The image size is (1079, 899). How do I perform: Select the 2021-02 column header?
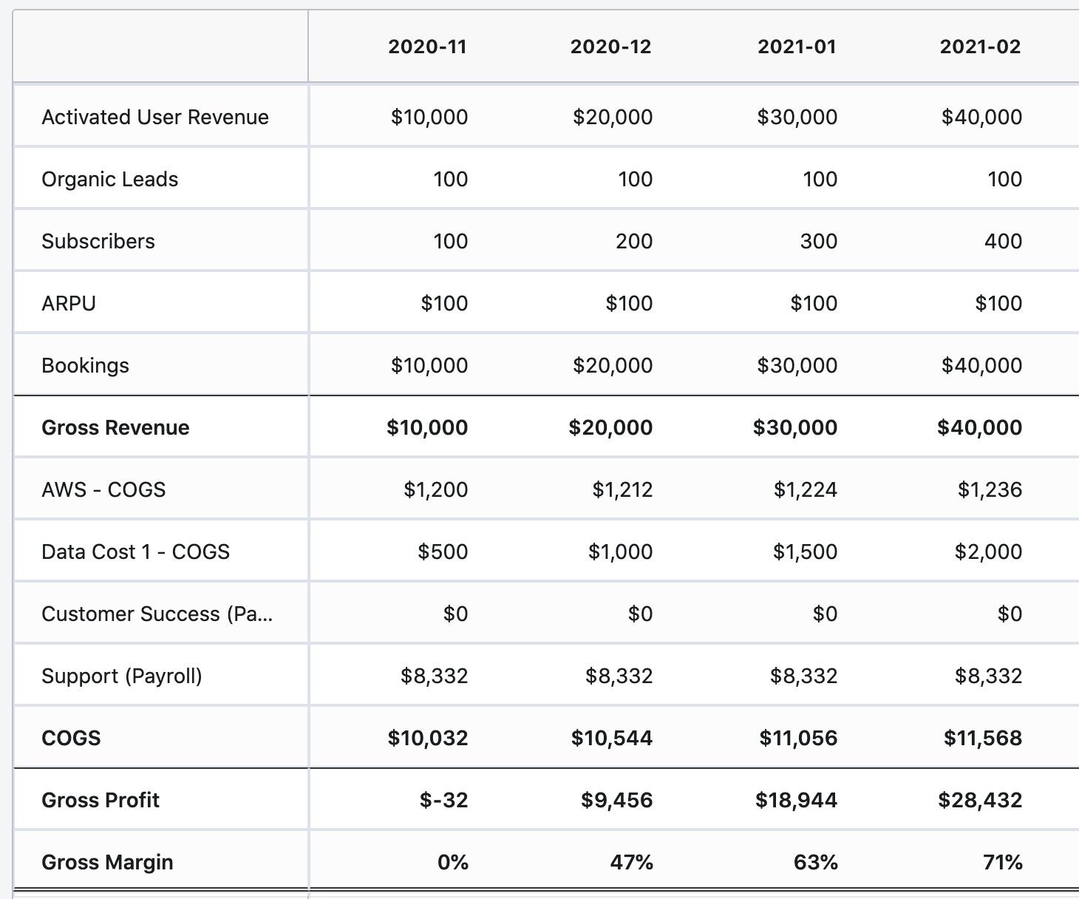coord(980,47)
